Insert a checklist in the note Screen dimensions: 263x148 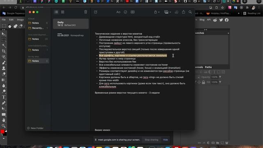coord(125,12)
